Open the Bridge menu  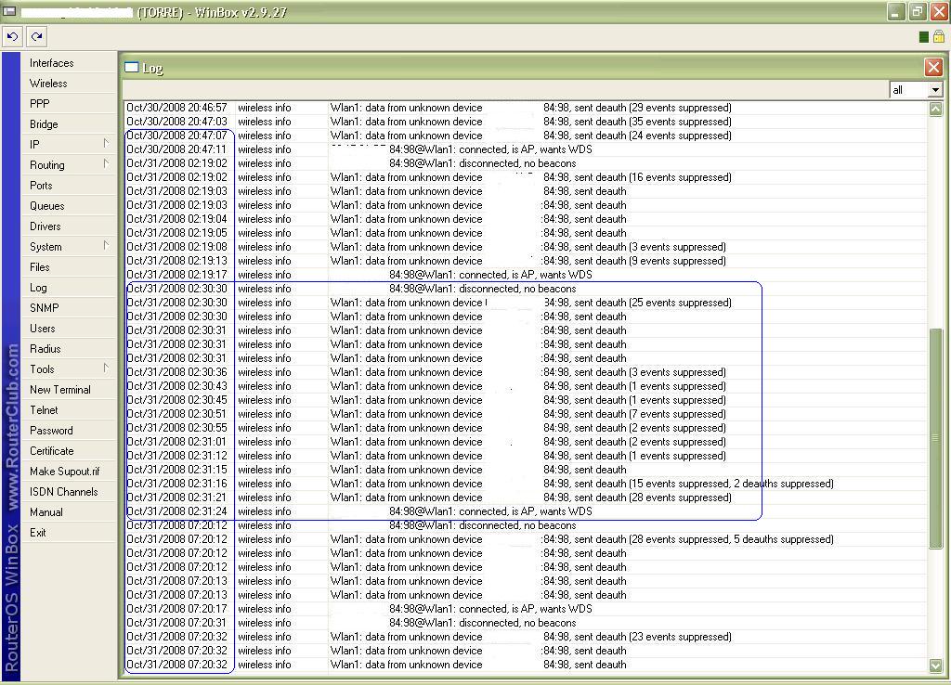(69, 124)
